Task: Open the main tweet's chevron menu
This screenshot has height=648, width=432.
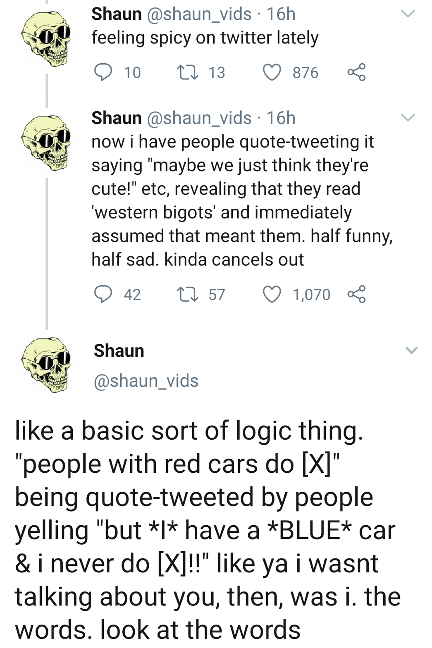Action: 411,350
